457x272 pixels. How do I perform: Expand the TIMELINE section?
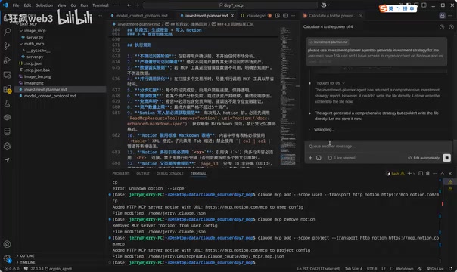[28, 262]
